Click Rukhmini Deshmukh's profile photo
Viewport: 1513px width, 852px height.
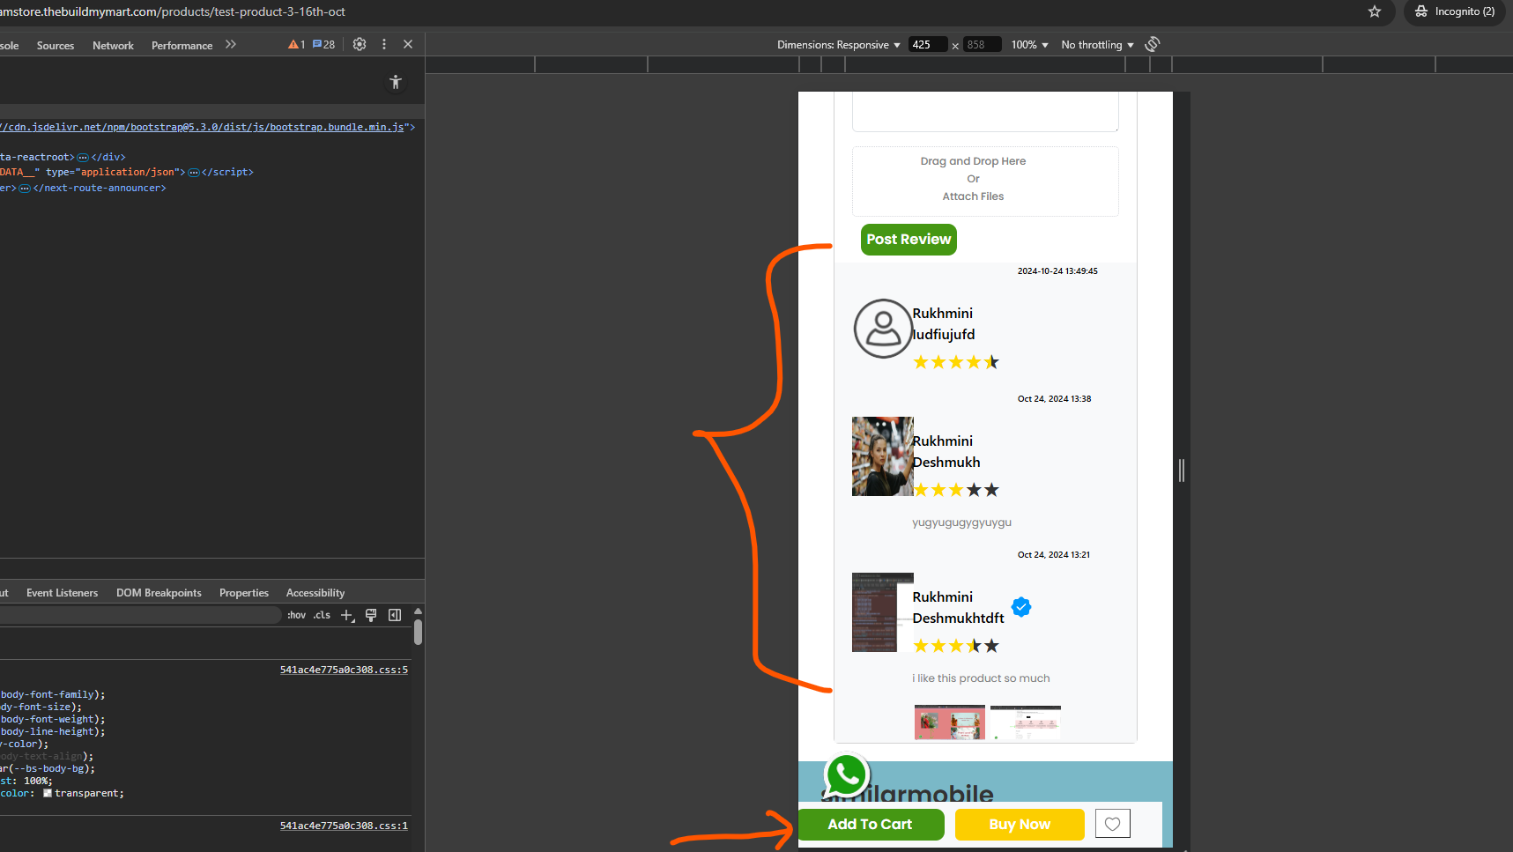[882, 456]
